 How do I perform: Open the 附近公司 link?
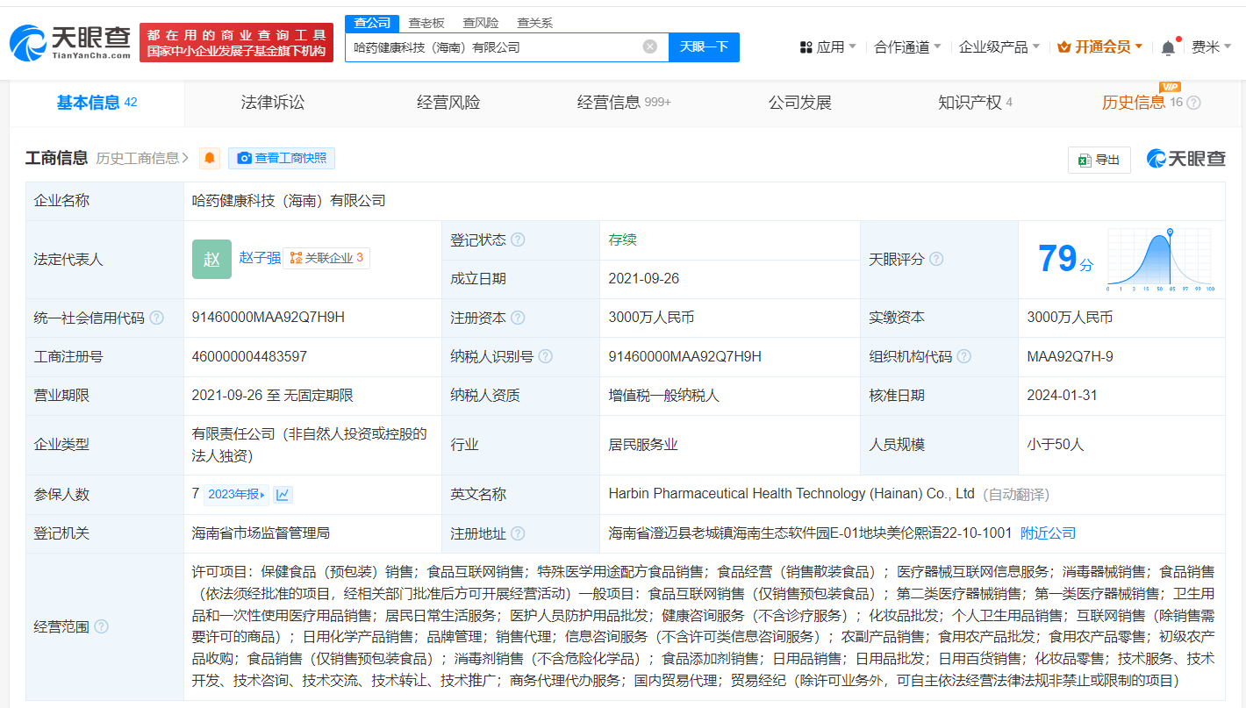(1048, 533)
